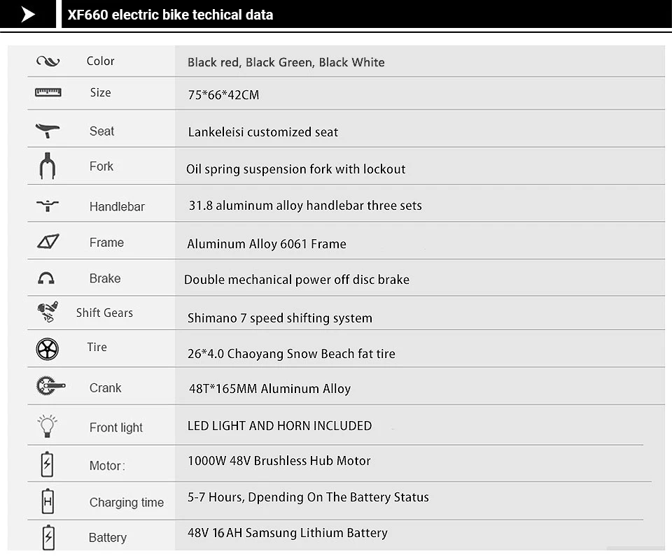Click the Tire wheel icon

pyautogui.click(x=47, y=349)
